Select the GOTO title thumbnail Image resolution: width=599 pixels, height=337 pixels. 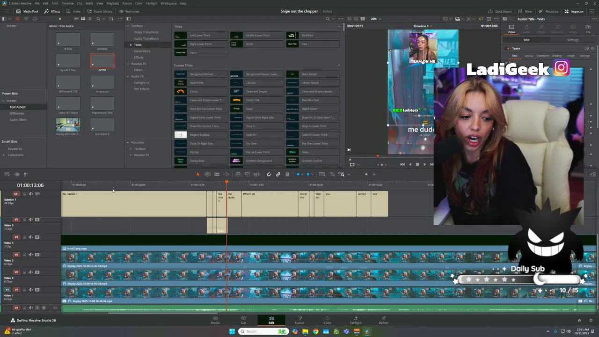(x=102, y=61)
